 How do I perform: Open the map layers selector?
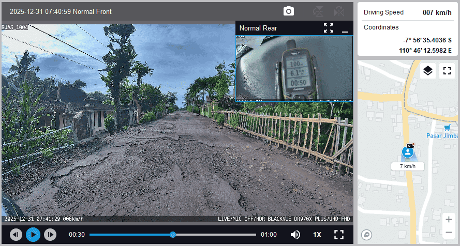coord(427,71)
